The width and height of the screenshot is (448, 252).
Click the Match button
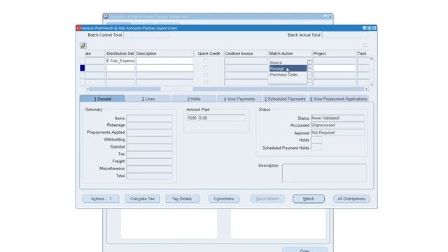[309, 199]
